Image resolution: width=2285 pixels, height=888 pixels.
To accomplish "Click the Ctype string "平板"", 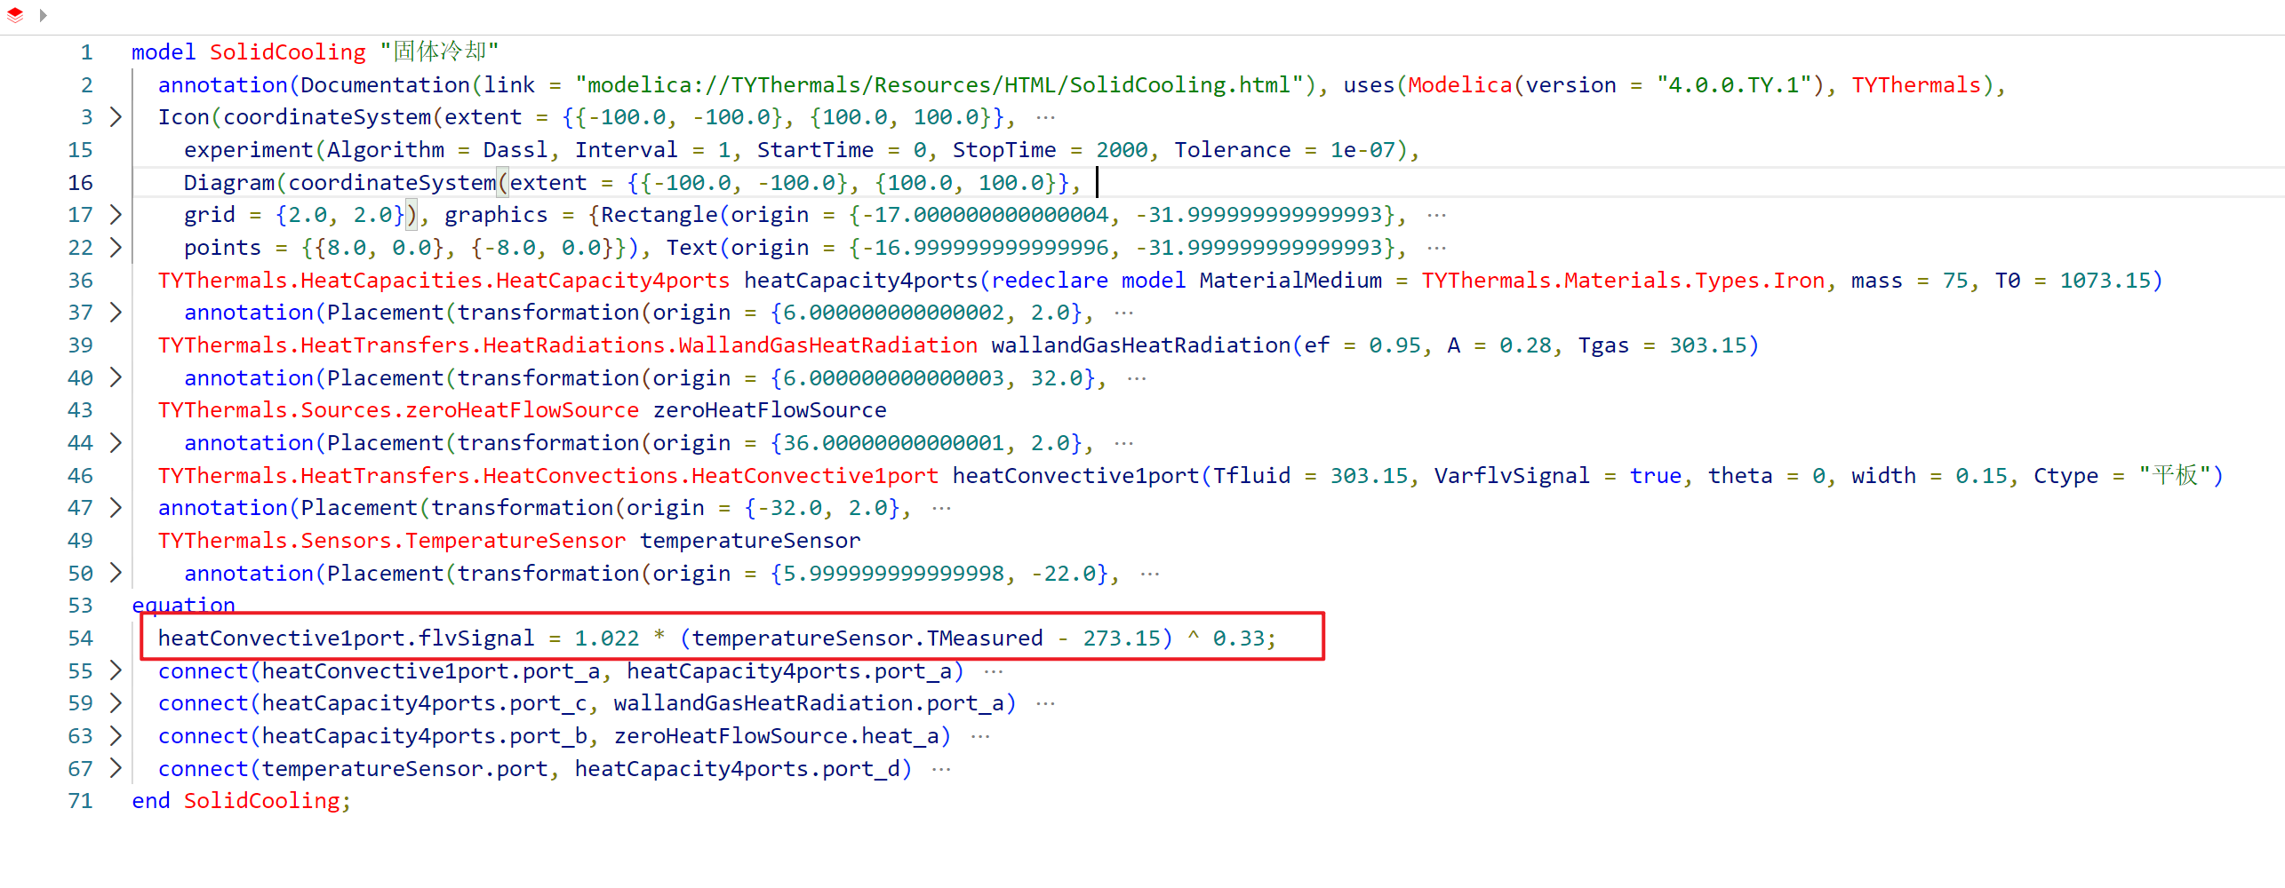I will tap(2174, 475).
